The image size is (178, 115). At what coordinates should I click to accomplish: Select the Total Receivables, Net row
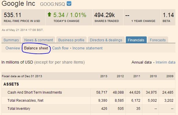[88, 101]
